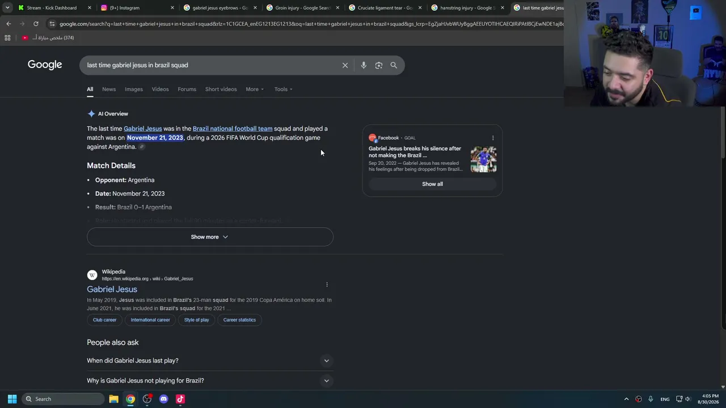The height and width of the screenshot is (408, 726).
Task: Open the Chrome apps grid in bookmarks bar
Action: tap(7, 38)
